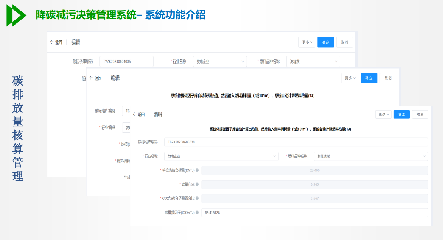Click the middle window note starting 系统依据碳因子库自动获取热值
The image size is (443, 240).
pos(242,95)
